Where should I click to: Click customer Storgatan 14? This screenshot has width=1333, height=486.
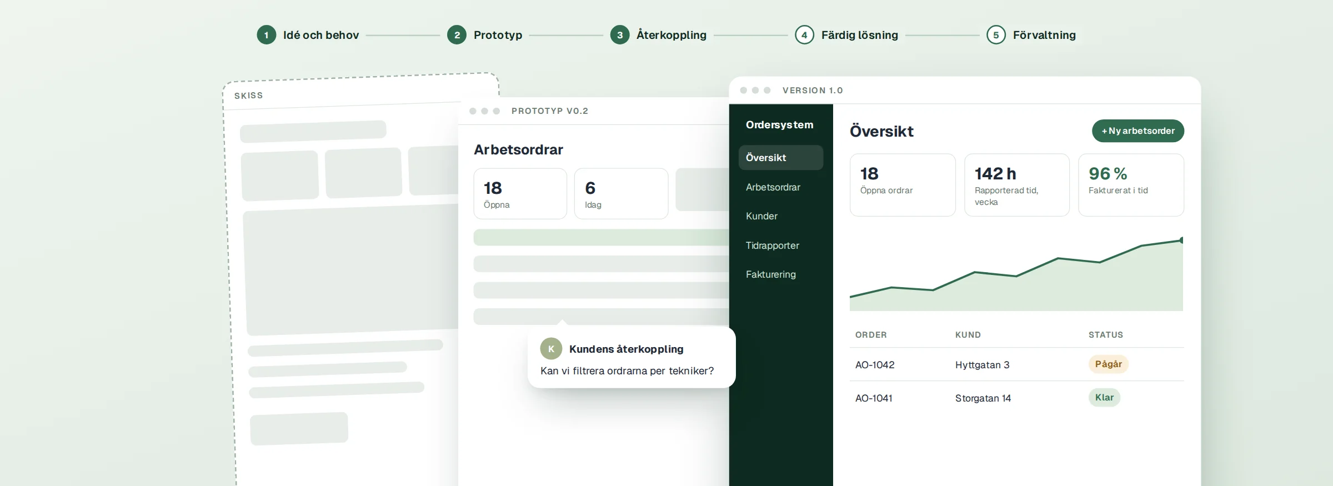click(x=983, y=398)
